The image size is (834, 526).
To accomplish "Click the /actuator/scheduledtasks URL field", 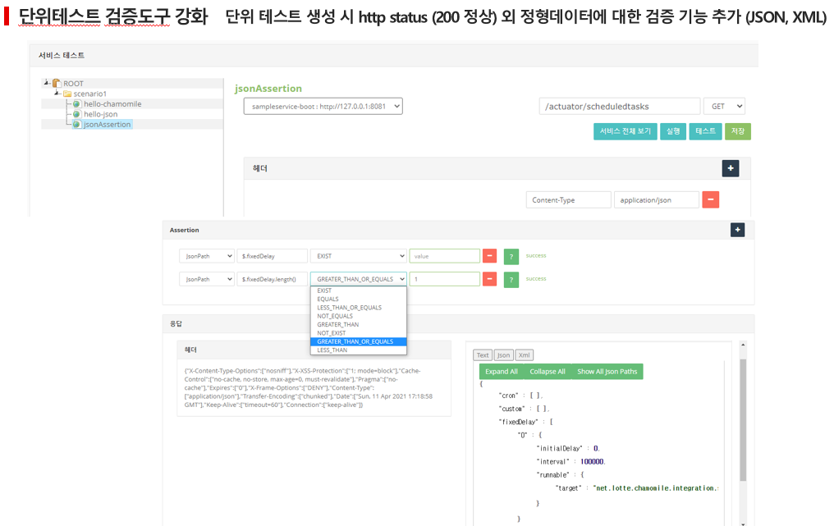I will (619, 107).
